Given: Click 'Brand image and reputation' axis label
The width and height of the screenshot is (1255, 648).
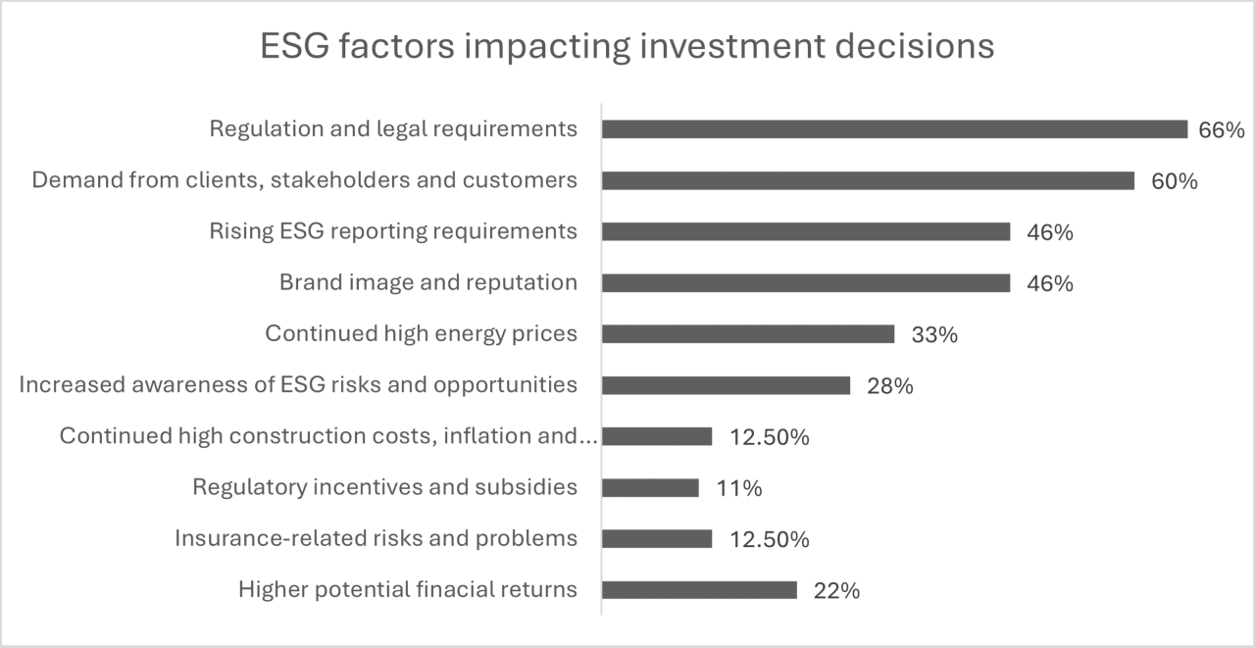Looking at the screenshot, I should 428,283.
